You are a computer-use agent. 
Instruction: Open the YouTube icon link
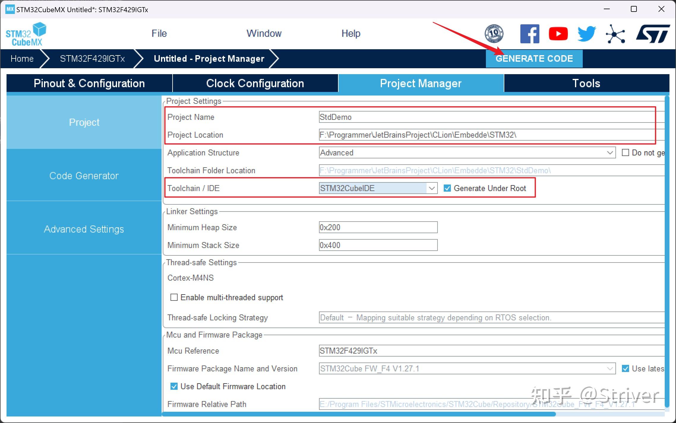[x=558, y=34]
